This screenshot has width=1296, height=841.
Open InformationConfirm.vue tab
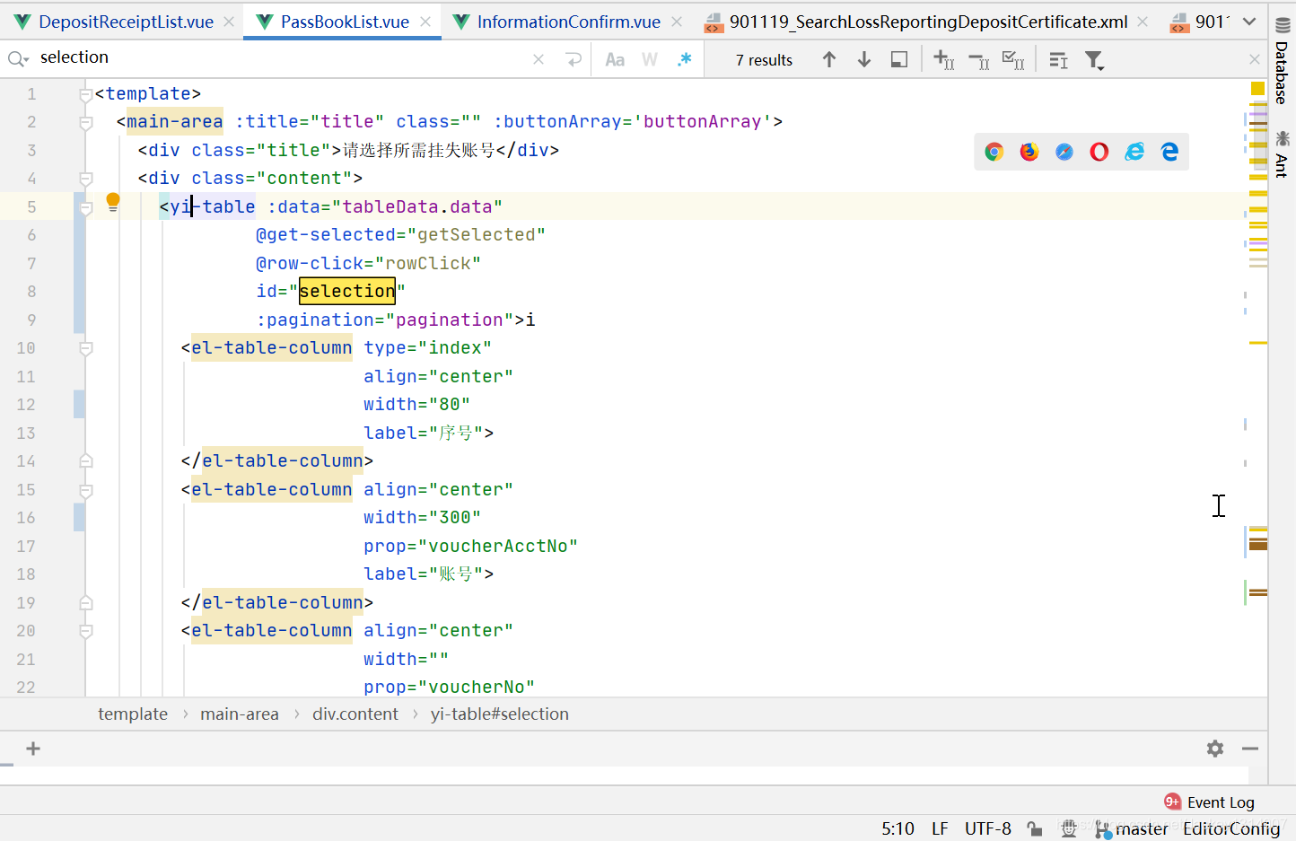pyautogui.click(x=568, y=22)
